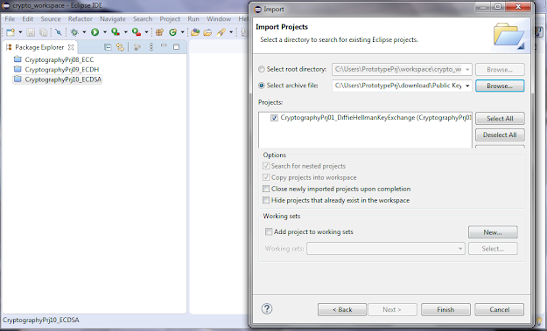Open the archive file path combo dropdown

(467, 86)
